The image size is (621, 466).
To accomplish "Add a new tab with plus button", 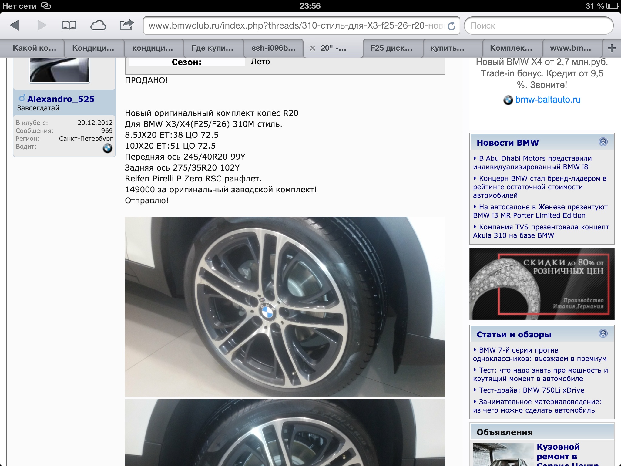I will point(612,48).
